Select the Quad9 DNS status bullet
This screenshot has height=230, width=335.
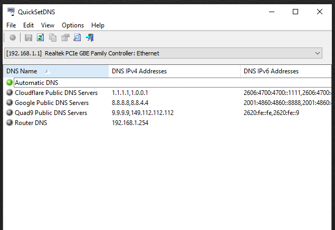(9, 113)
